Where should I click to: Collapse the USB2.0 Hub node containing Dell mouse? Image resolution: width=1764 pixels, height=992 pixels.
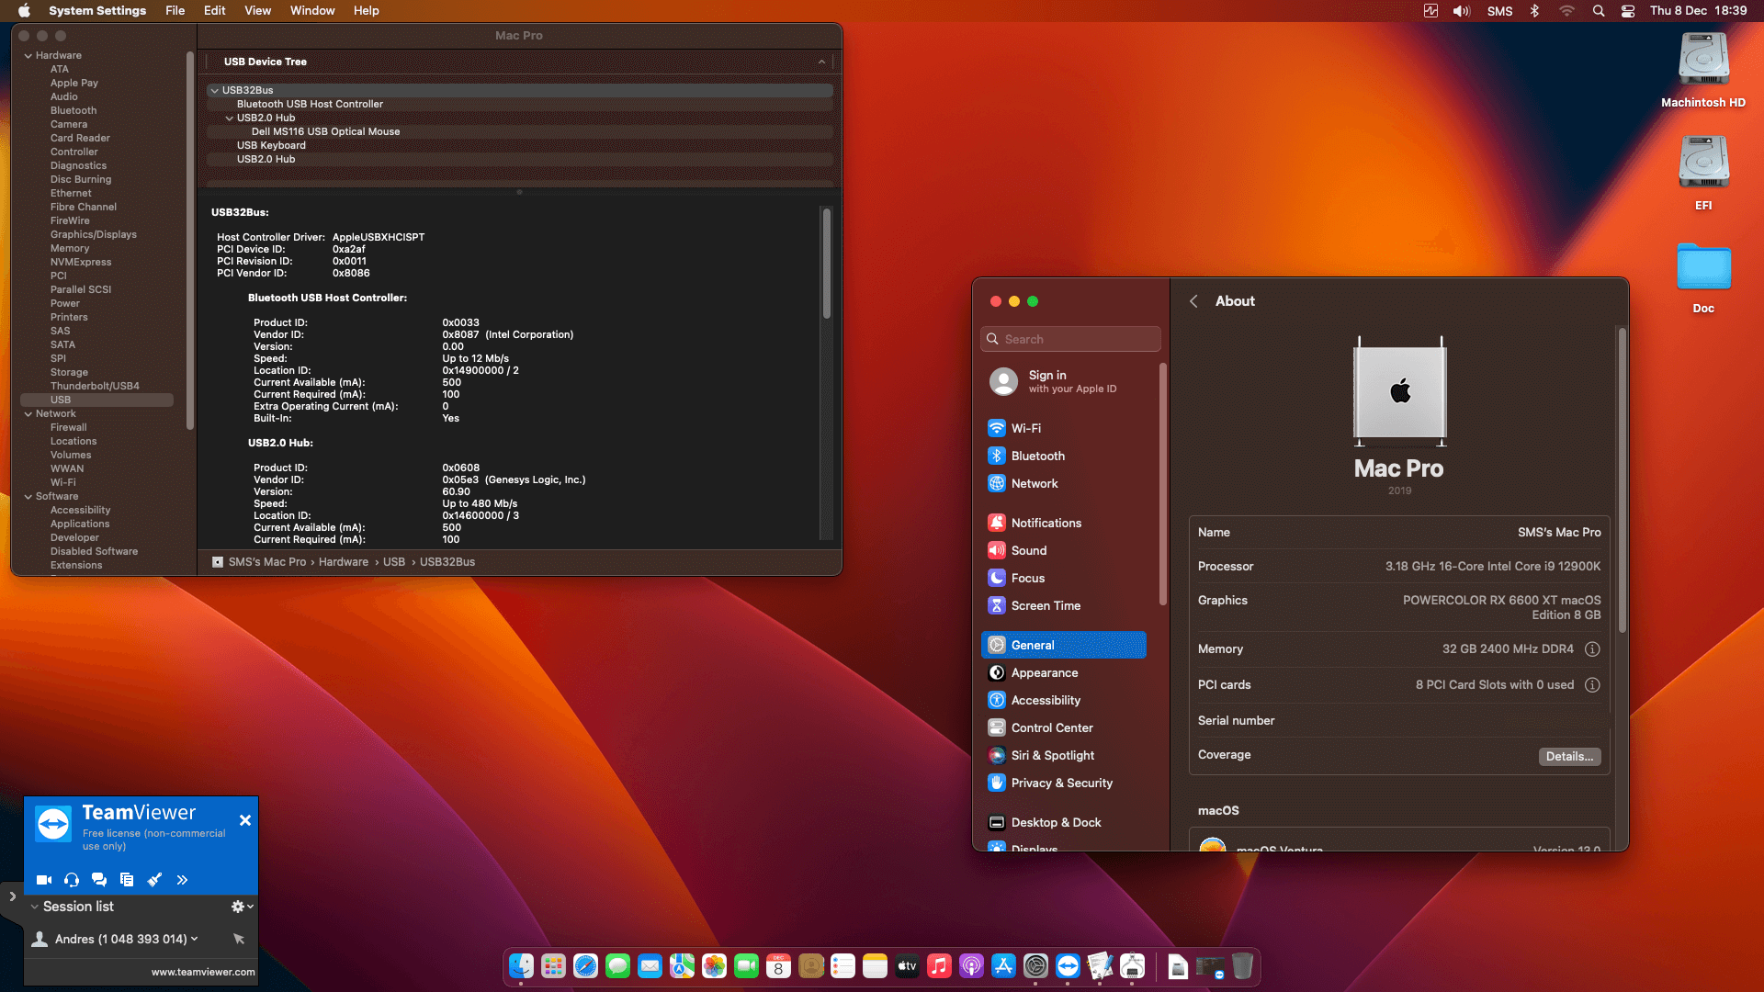coord(230,118)
